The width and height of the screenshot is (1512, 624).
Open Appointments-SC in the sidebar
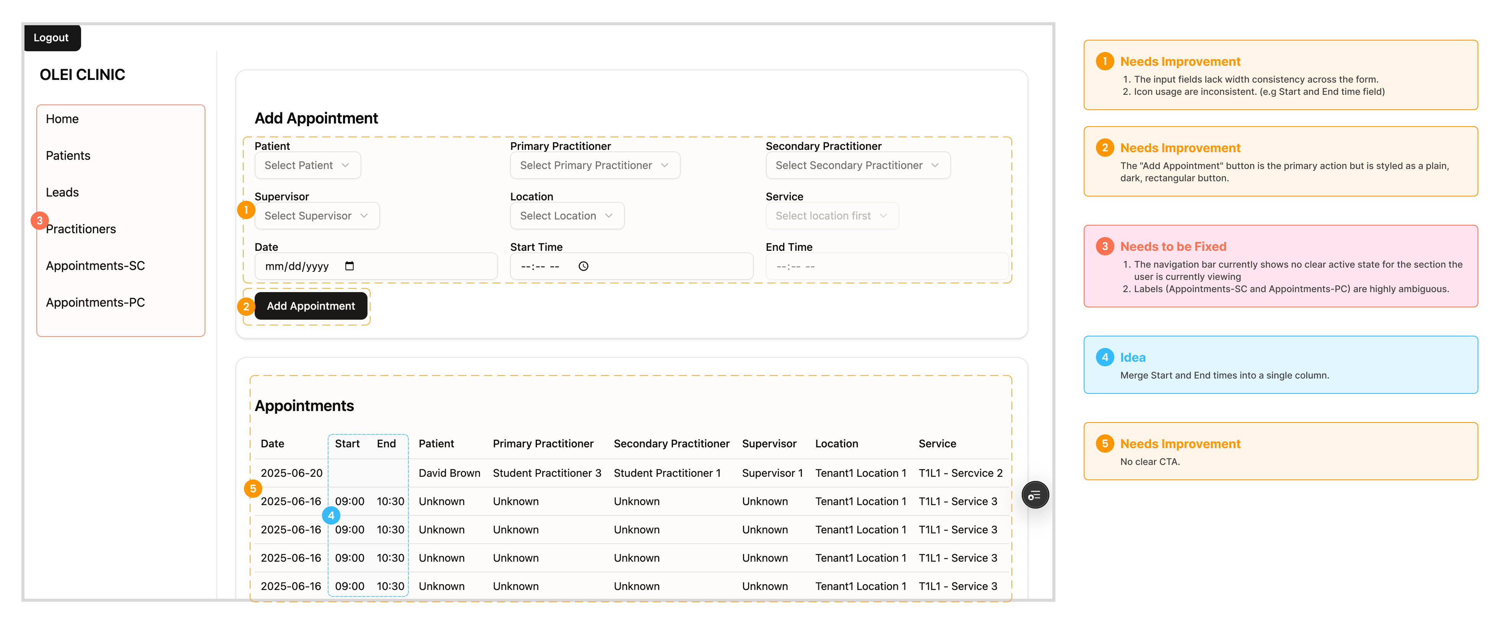coord(96,266)
